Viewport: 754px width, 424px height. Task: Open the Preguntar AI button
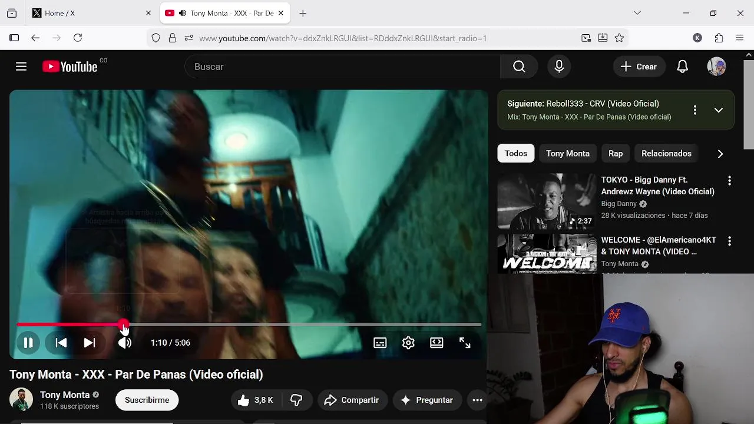(x=427, y=400)
